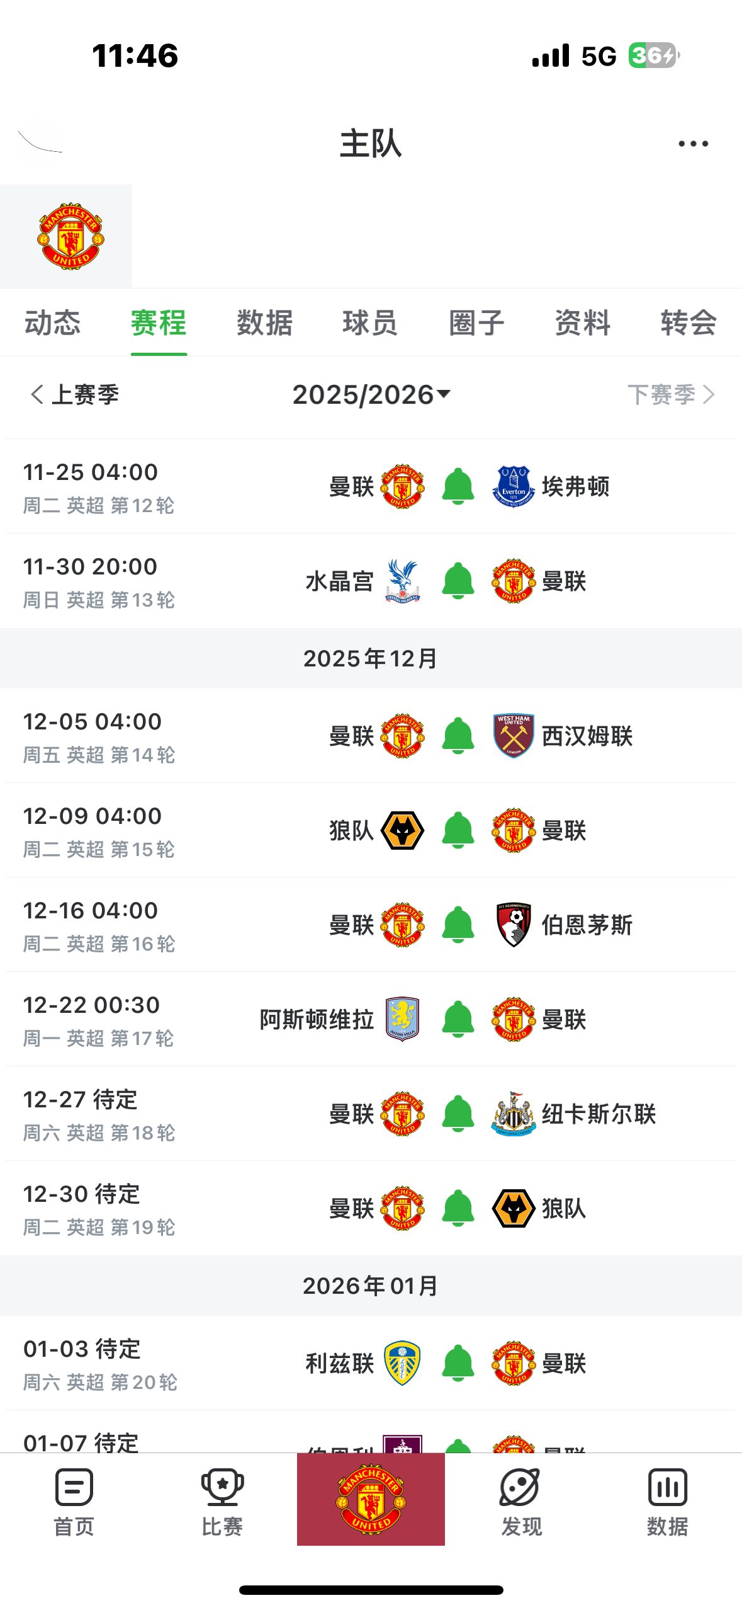Tap the West Ham United badge
742x1610 pixels.
514,736
